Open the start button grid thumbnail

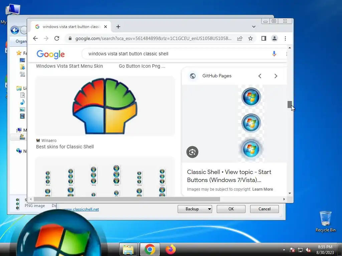(105, 177)
